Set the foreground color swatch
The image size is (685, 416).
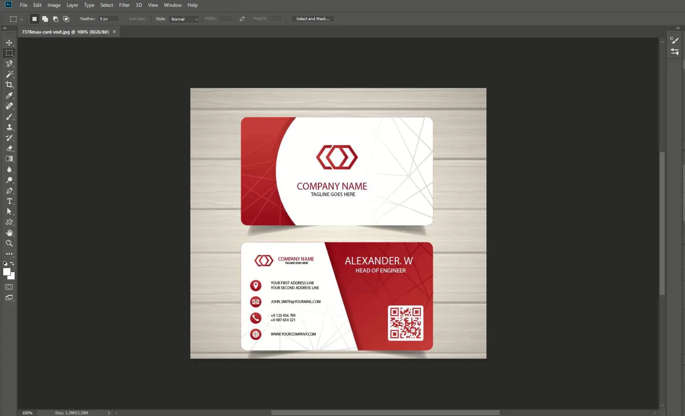tap(7, 272)
